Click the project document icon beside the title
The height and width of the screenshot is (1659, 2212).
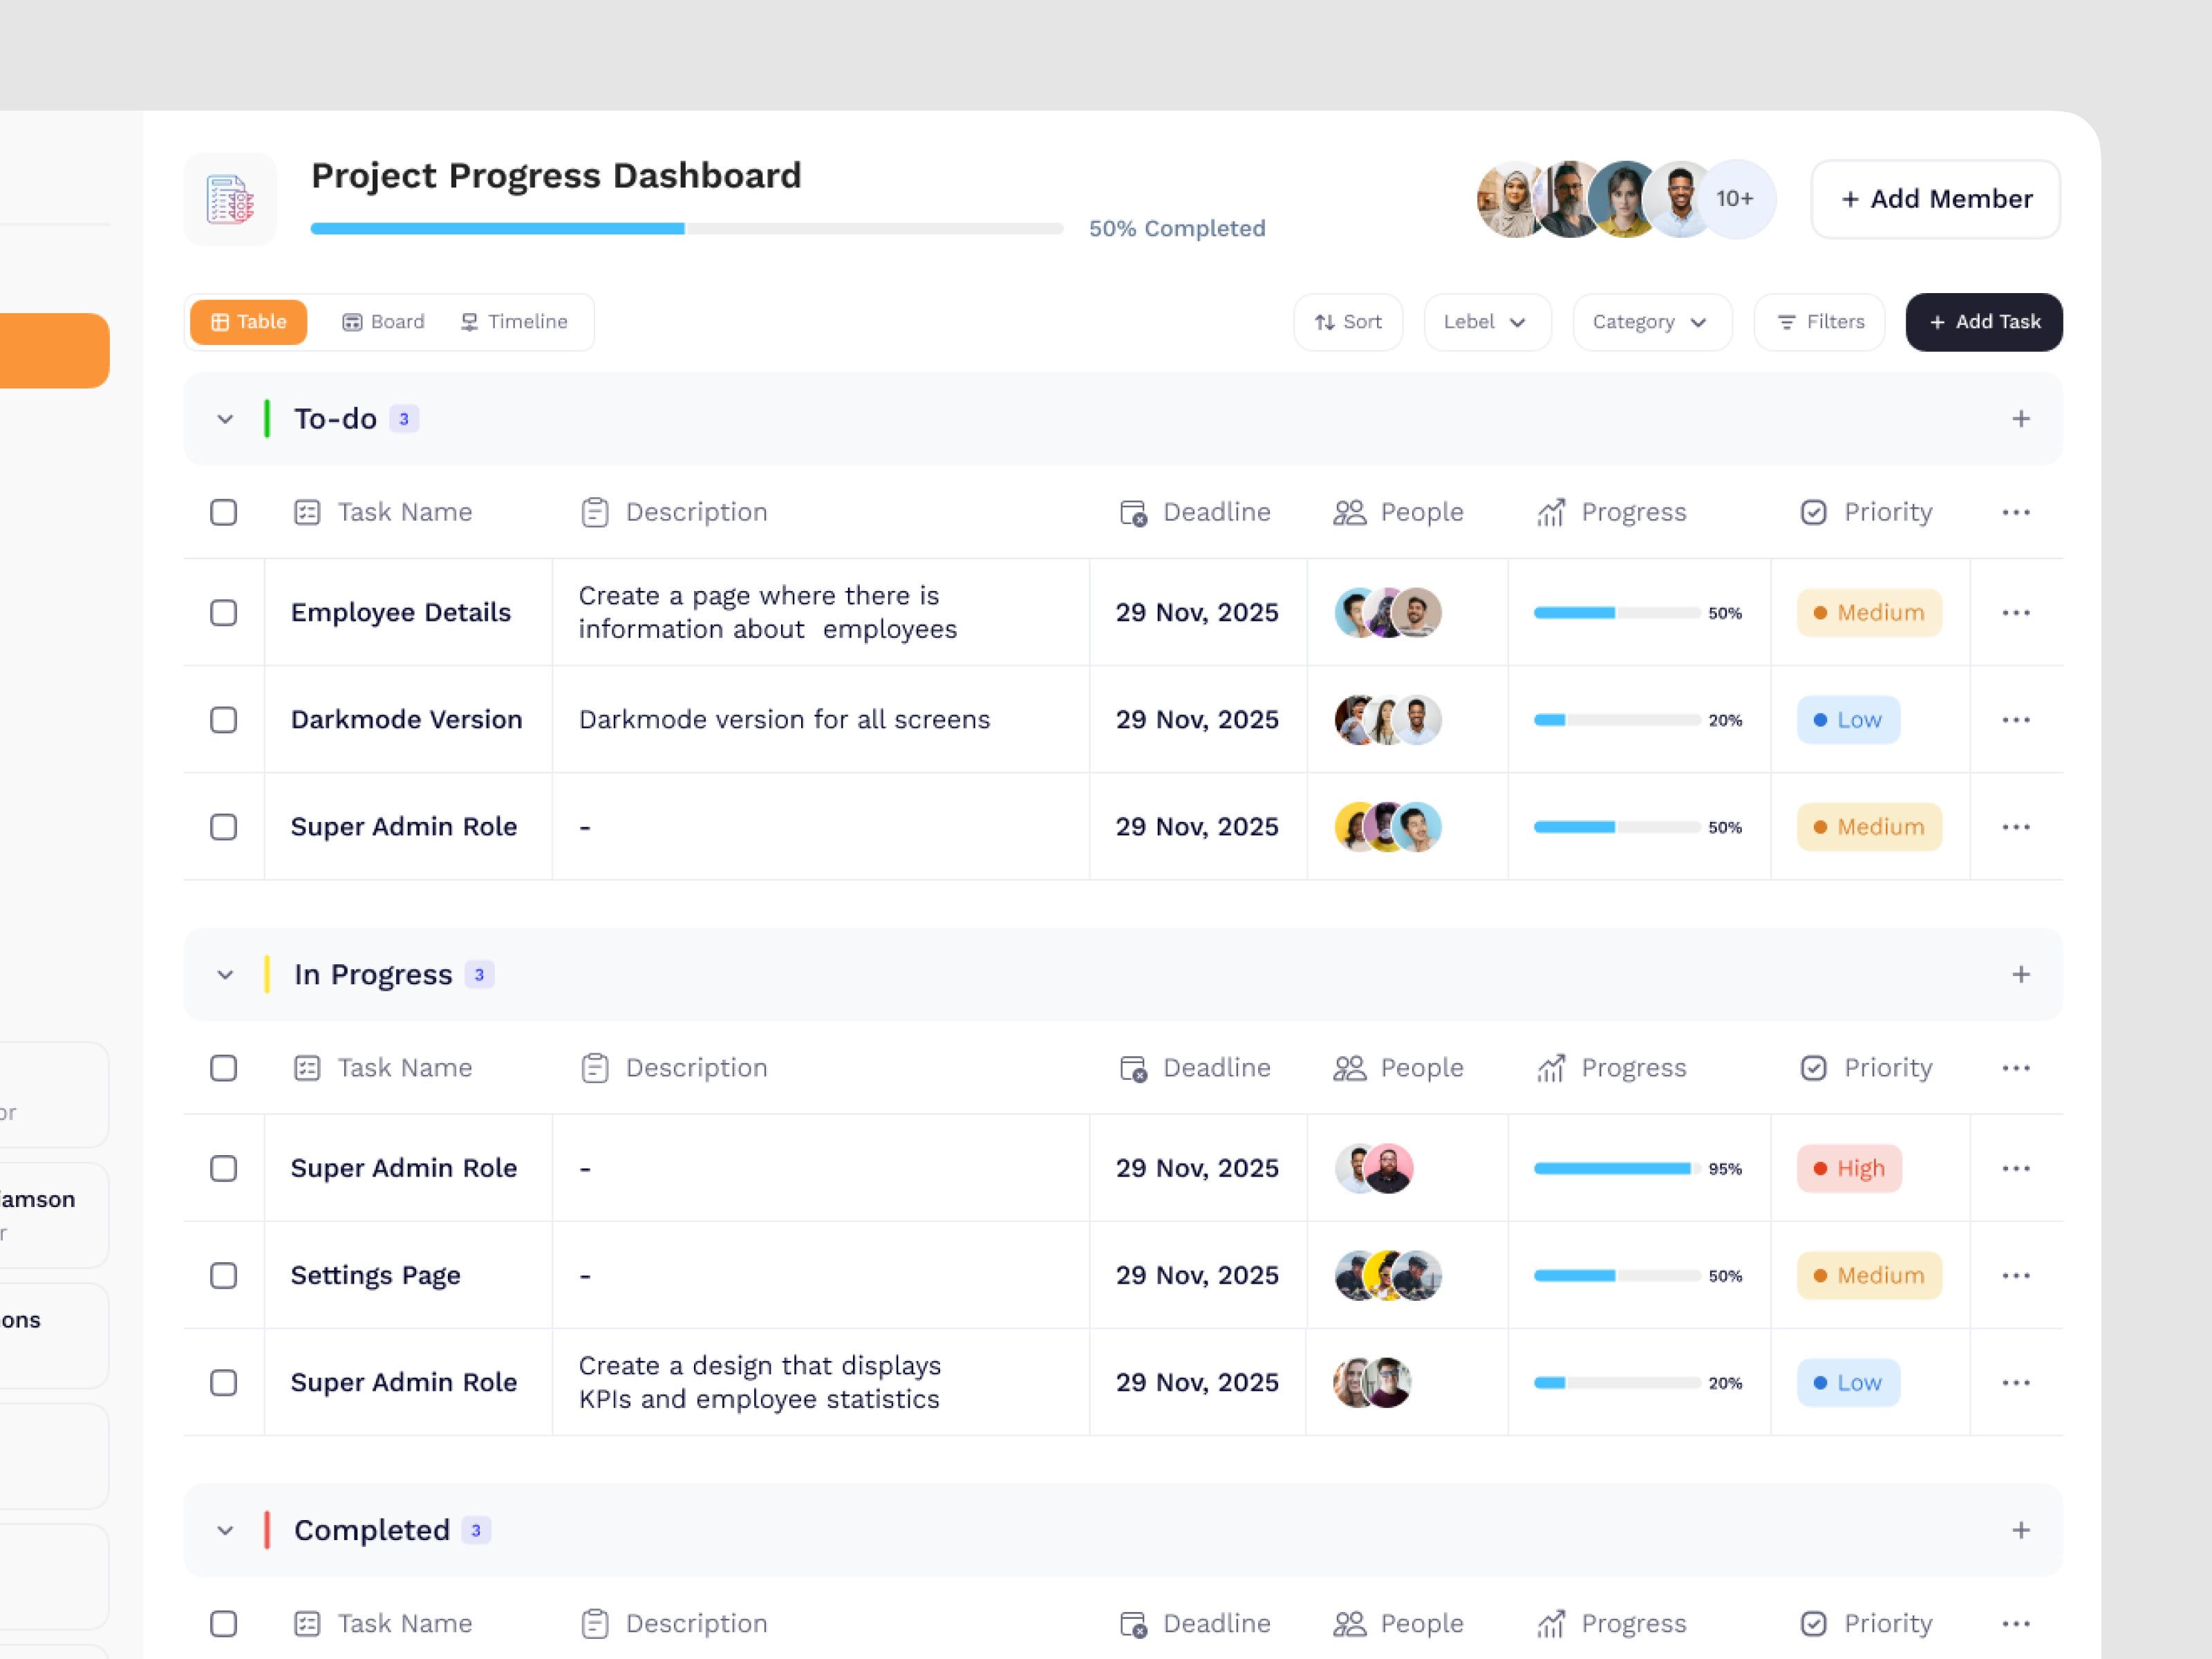tap(230, 199)
